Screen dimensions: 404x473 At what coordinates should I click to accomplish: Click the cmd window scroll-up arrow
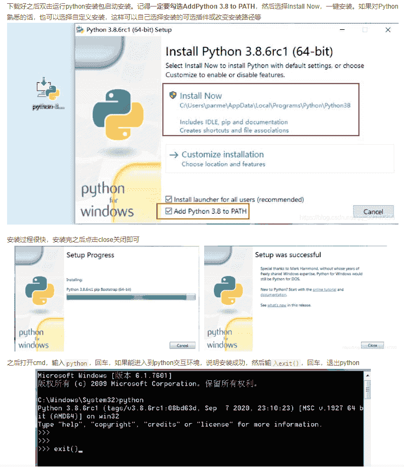point(367,375)
